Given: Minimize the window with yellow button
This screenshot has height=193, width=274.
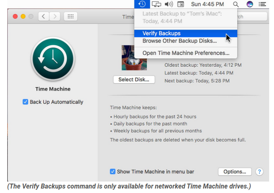Looking at the screenshot, I should [x=23, y=16].
